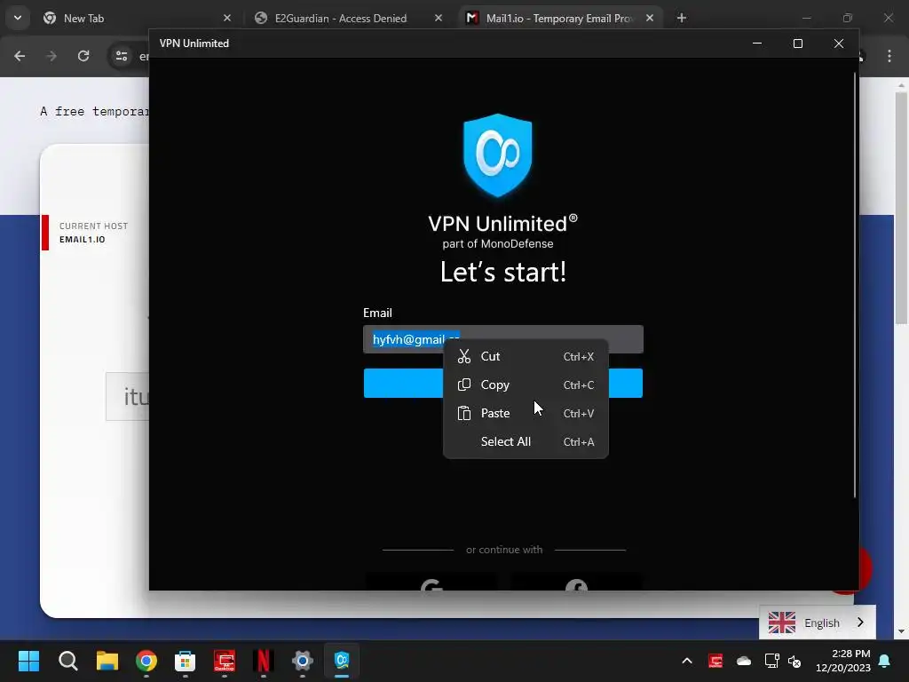Reload the Chrome page
The height and width of the screenshot is (682, 909).
click(83, 56)
